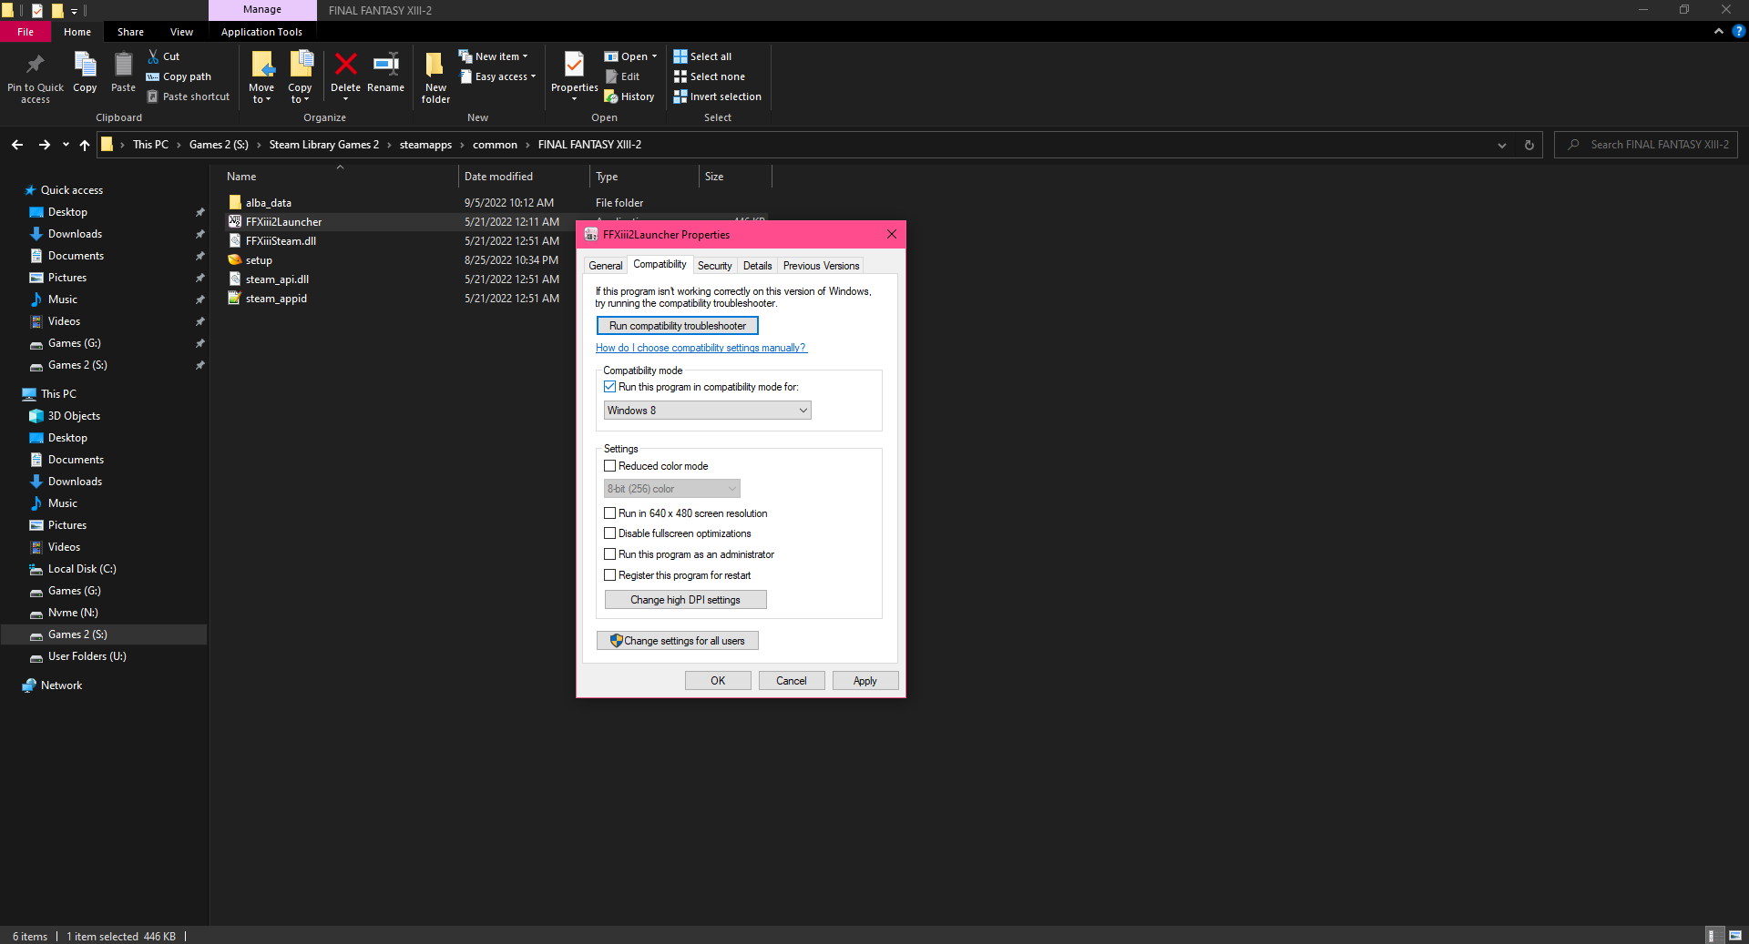The height and width of the screenshot is (944, 1749).
Task: Uncheck Run this program in compatibility mode
Action: click(610, 387)
